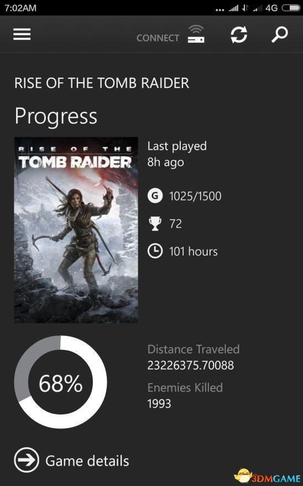
Task: Open search with the magnifier icon
Action: pyautogui.click(x=280, y=34)
